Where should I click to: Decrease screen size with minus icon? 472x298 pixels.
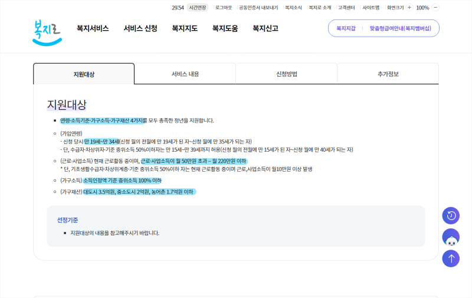click(x=435, y=8)
